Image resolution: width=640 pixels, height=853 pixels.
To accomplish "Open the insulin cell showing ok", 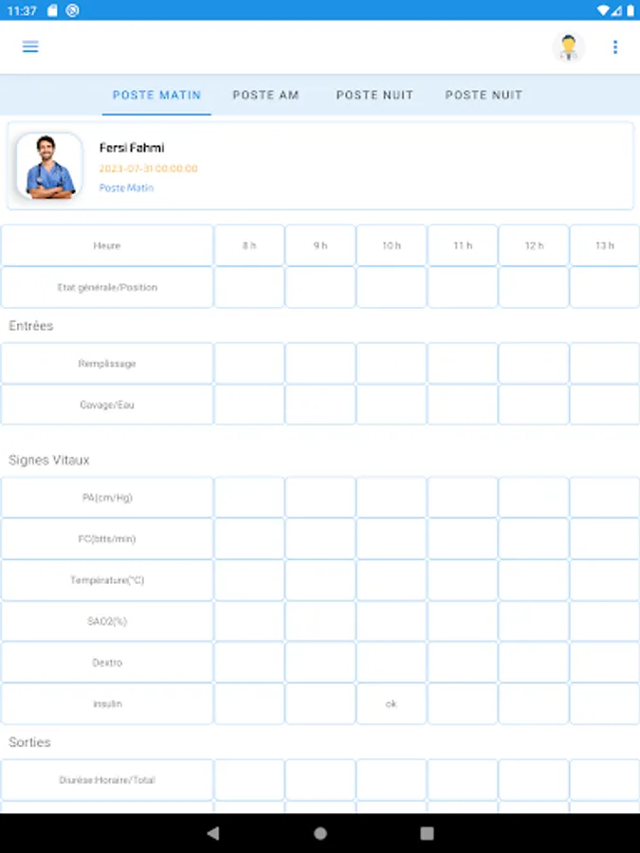I will (x=392, y=703).
